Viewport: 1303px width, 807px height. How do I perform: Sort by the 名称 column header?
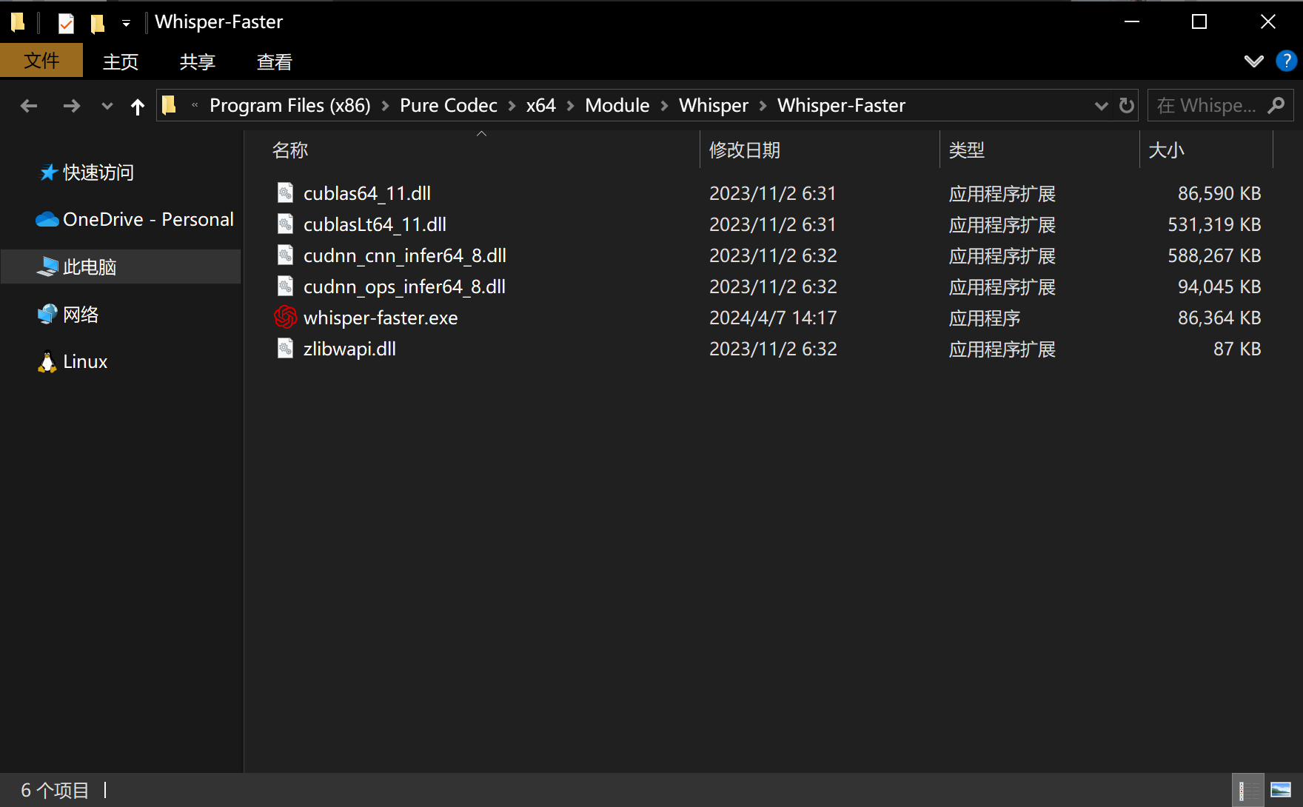pos(290,150)
